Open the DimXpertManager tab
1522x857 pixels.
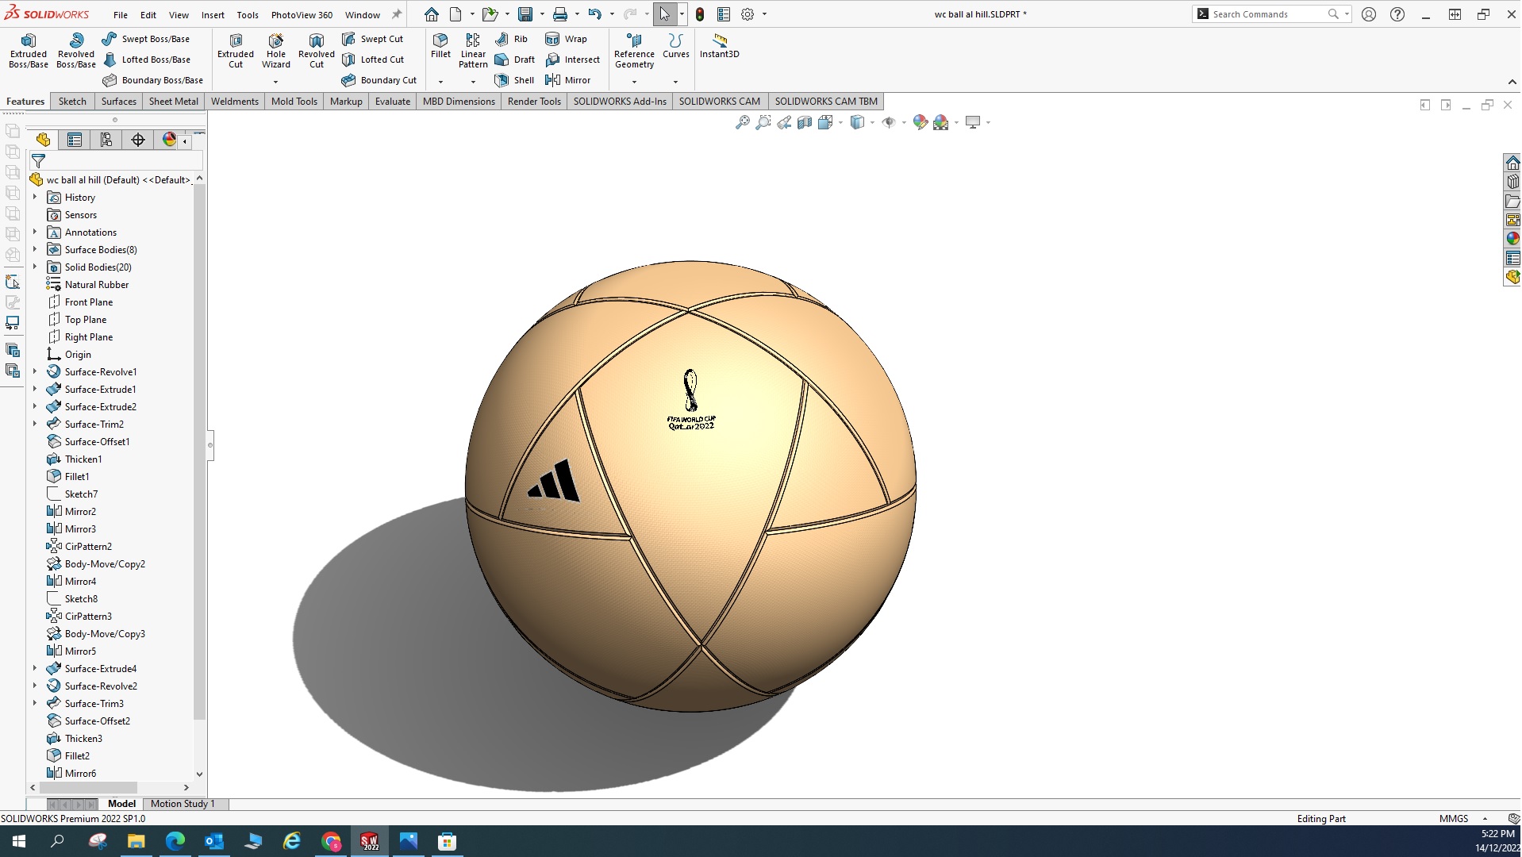click(x=138, y=140)
